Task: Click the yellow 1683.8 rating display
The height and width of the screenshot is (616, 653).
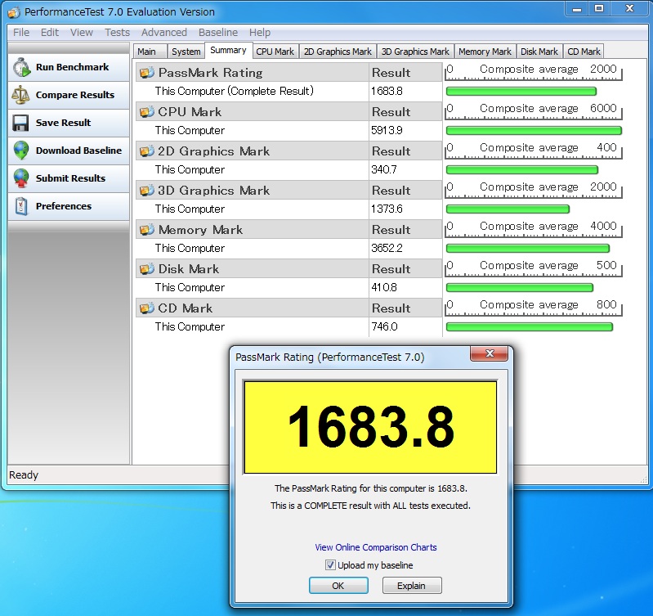Action: 370,428
